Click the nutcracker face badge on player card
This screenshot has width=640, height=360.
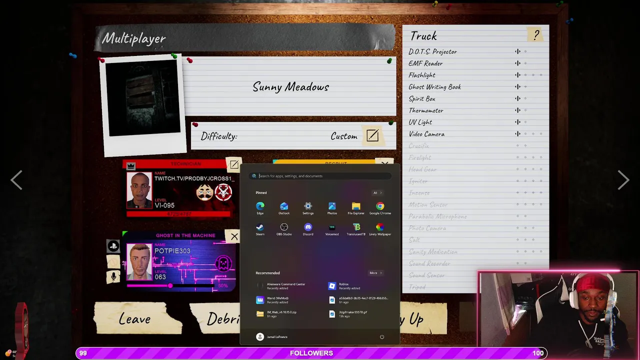(x=204, y=192)
